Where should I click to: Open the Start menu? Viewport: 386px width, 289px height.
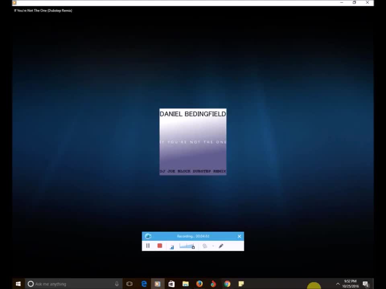tap(18, 284)
